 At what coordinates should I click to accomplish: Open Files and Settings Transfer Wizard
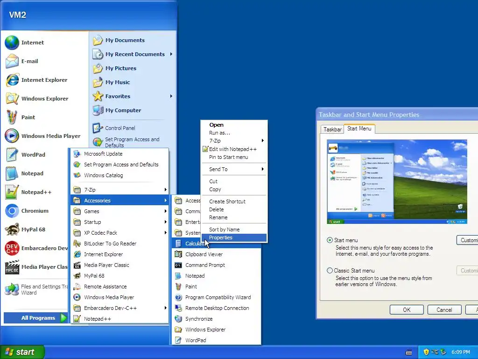click(36, 289)
